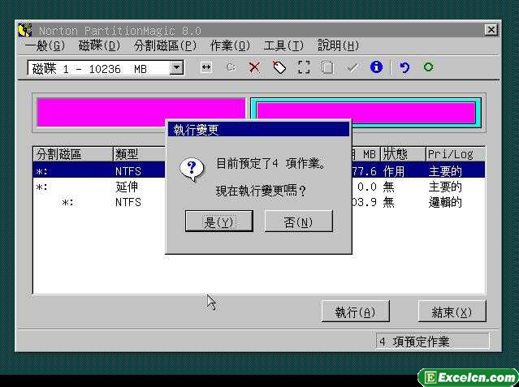Click the 結束(X) exit button
Screen dimensions: 519x387
(x=452, y=312)
